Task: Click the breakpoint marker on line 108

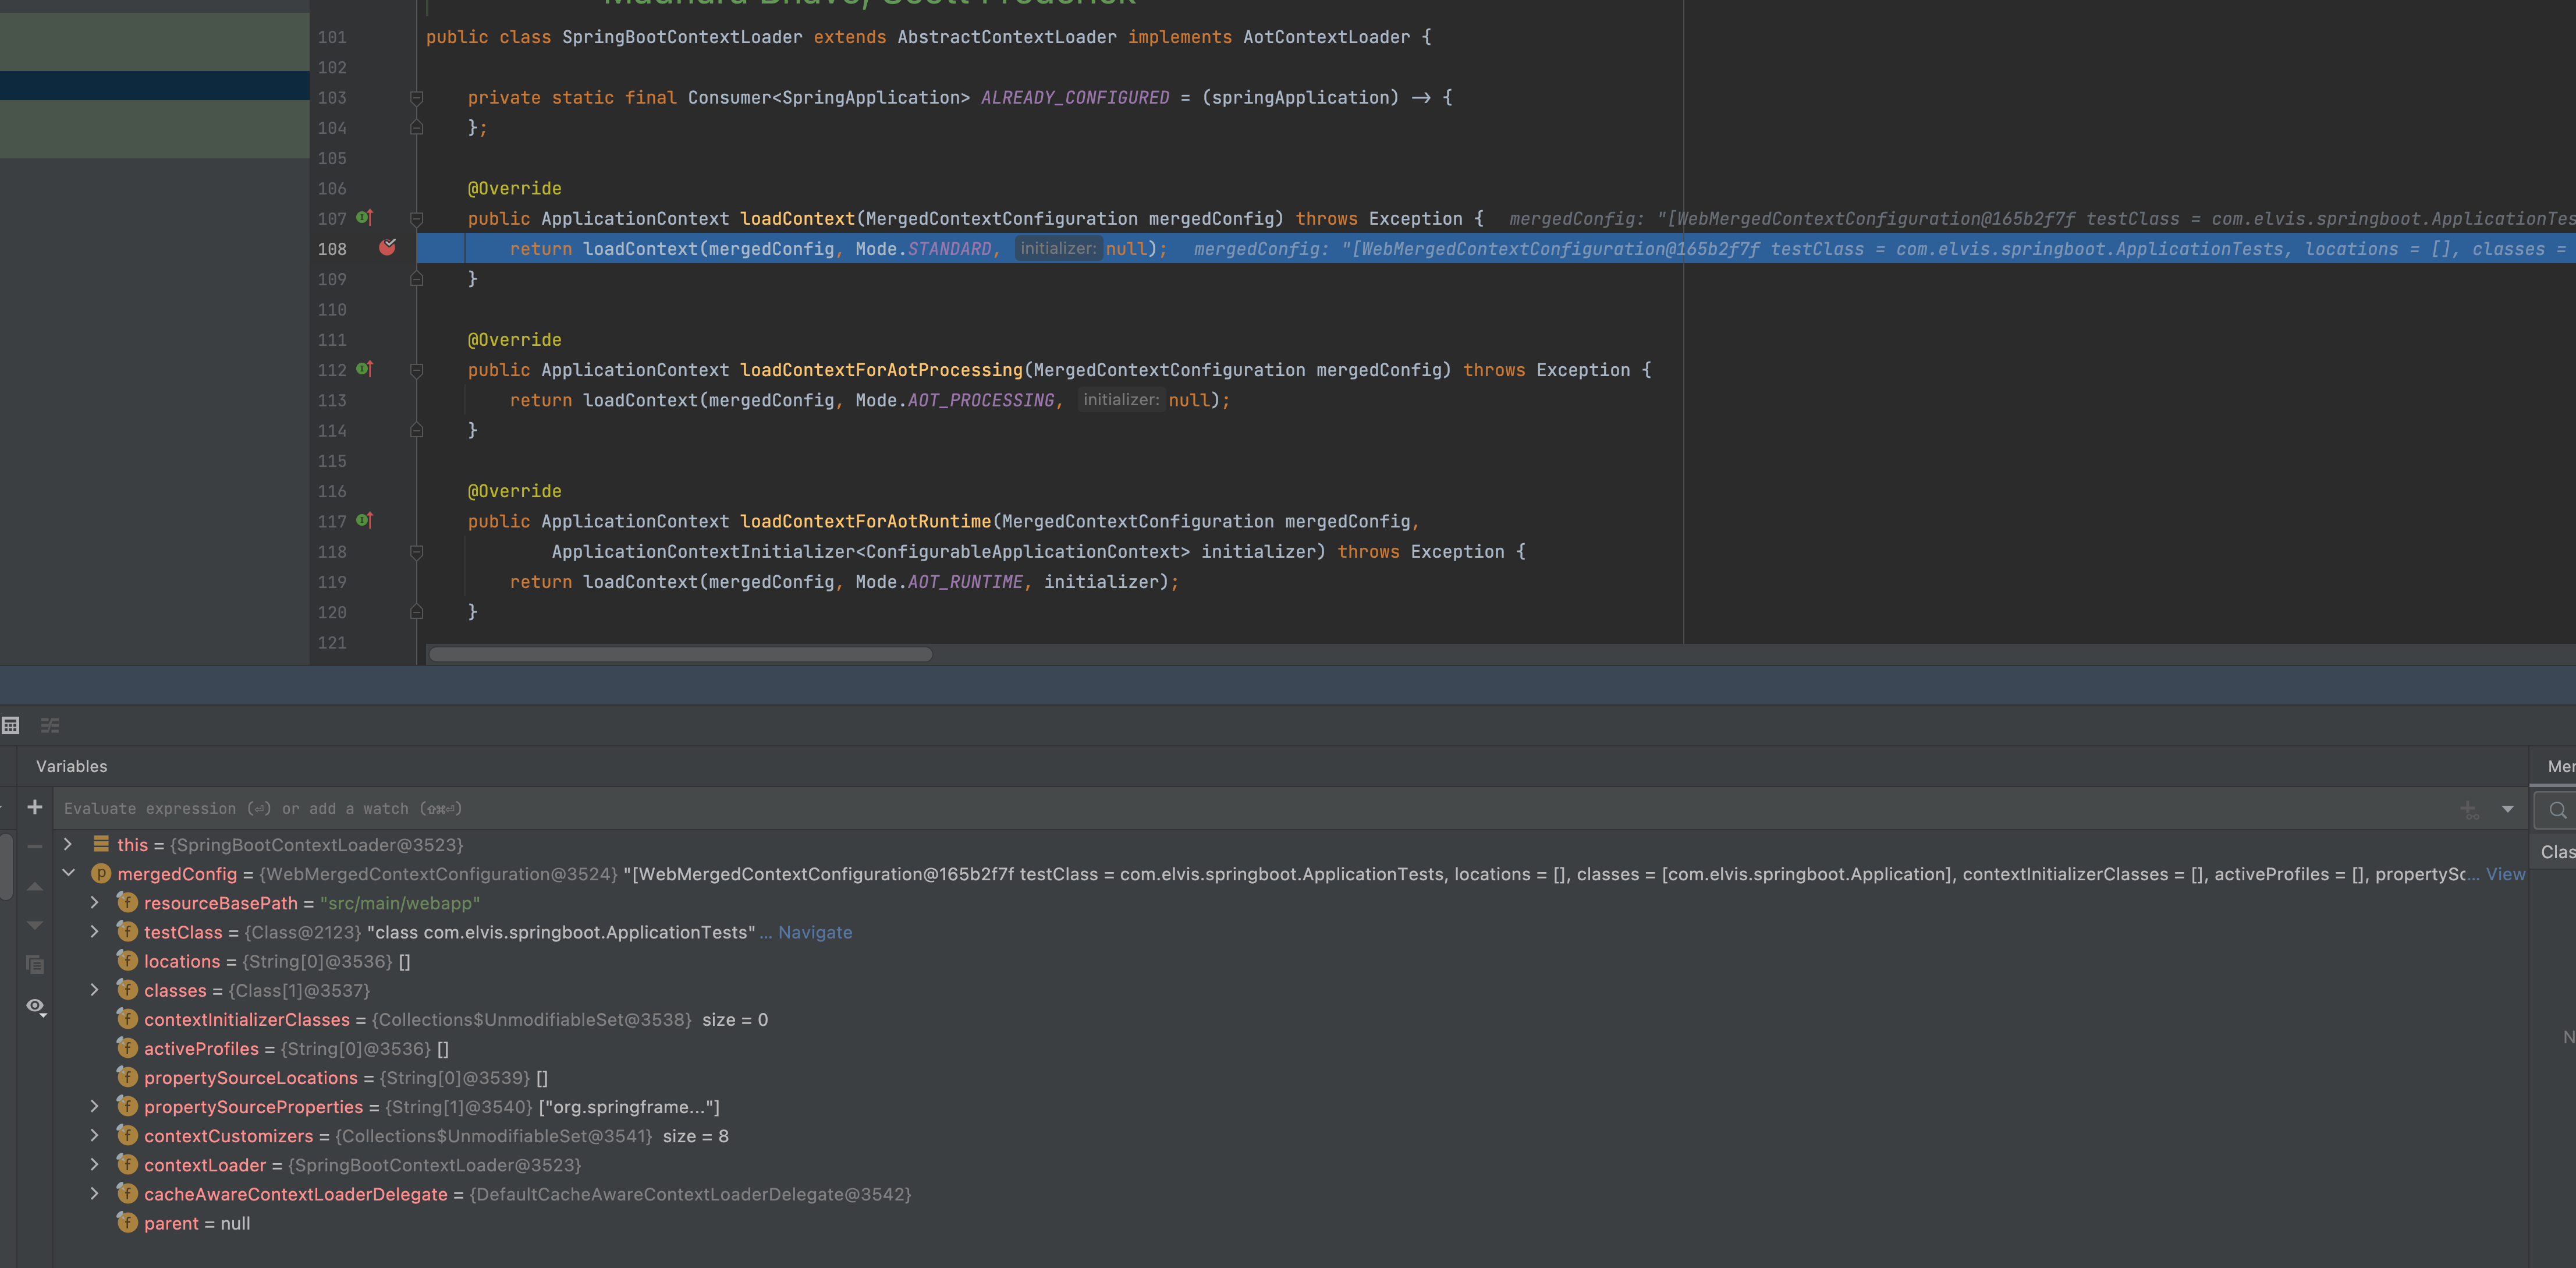Action: 387,247
